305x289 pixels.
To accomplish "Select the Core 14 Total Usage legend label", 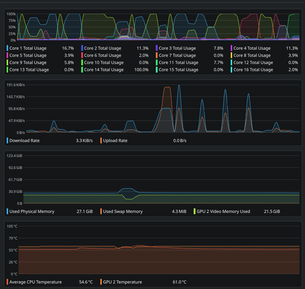I will click(104, 70).
